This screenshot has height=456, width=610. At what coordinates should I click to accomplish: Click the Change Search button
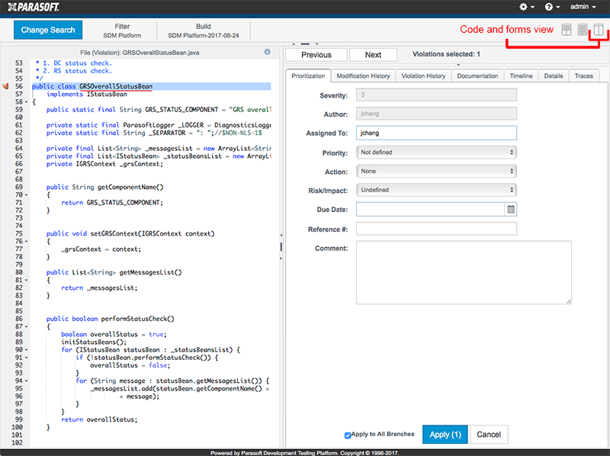[48, 30]
